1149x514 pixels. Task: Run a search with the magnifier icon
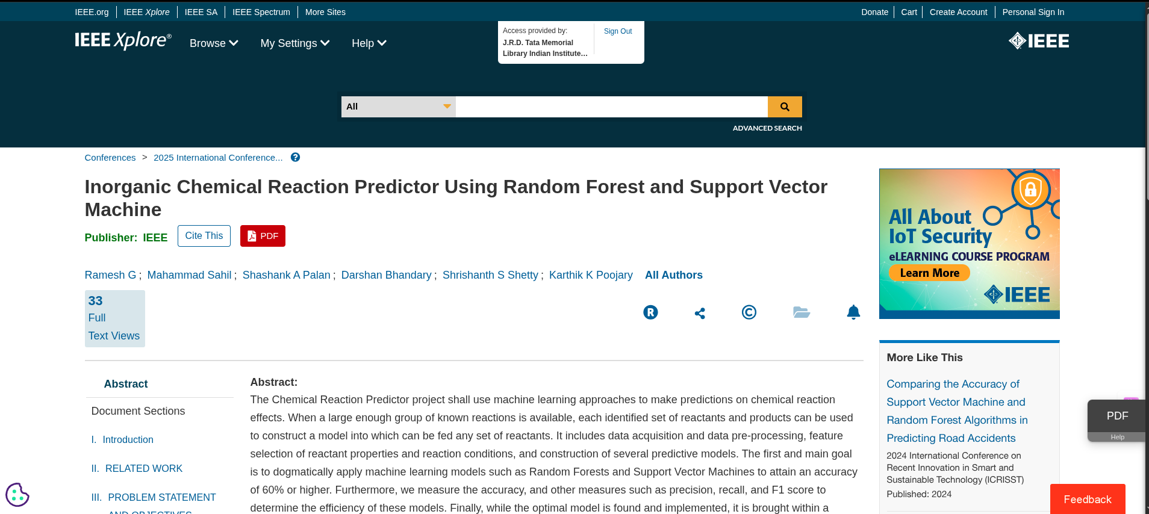785,107
